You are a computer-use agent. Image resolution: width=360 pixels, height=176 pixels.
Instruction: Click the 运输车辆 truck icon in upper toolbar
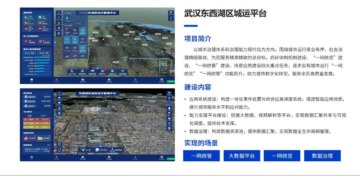[92, 71]
